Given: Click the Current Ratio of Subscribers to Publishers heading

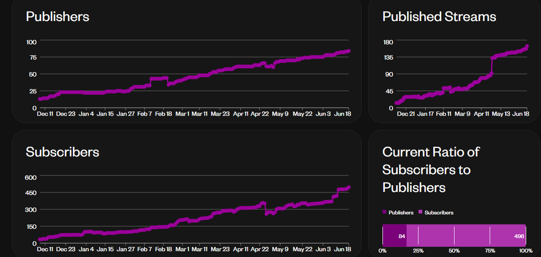Looking at the screenshot, I should [x=431, y=170].
